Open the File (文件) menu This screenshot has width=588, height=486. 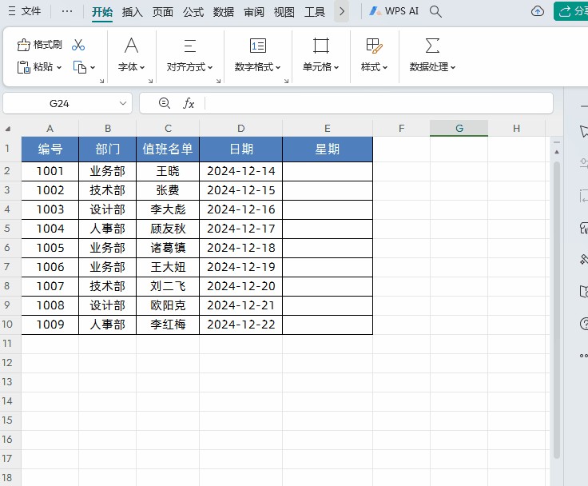pos(25,11)
